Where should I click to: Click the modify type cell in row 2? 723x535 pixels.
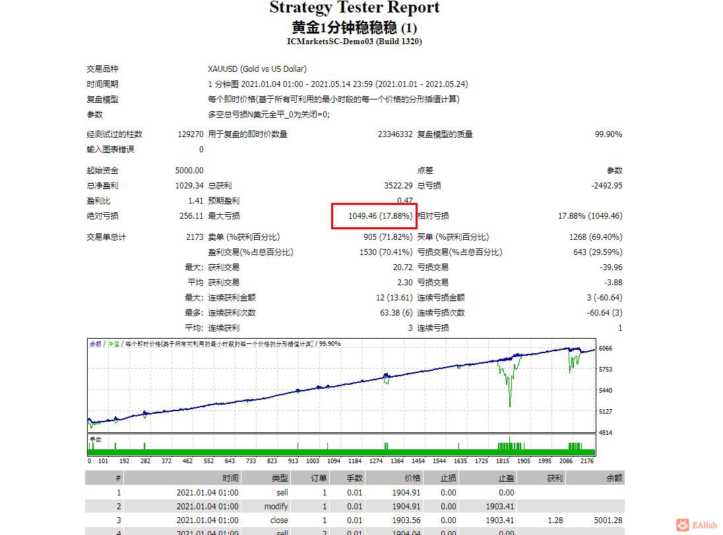tap(276, 507)
